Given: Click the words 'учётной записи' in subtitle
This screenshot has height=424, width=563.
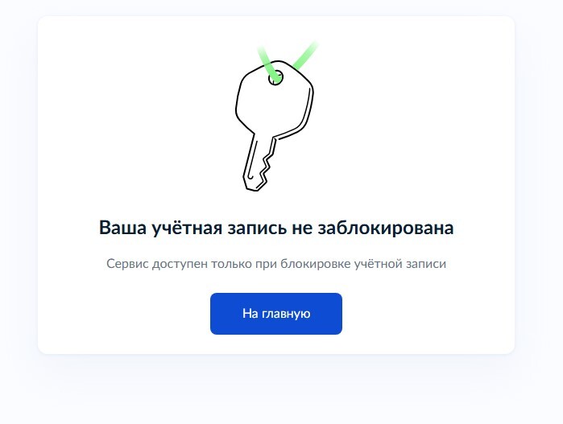Looking at the screenshot, I should 400,264.
